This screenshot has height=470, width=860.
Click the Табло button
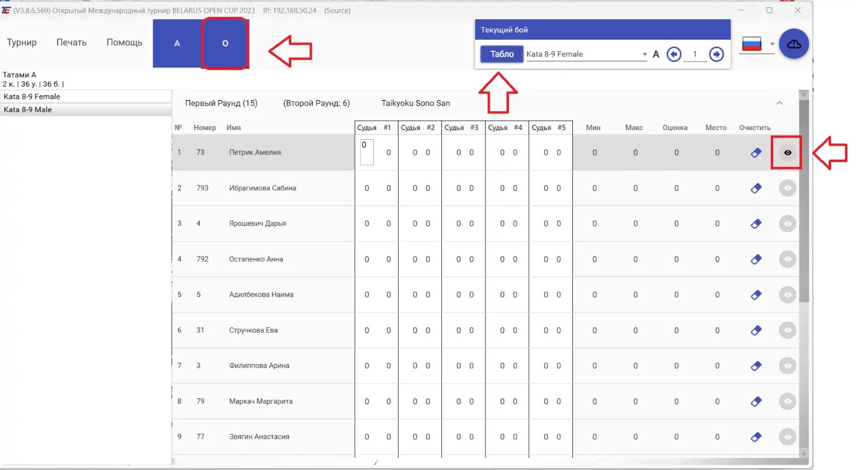[x=502, y=54]
